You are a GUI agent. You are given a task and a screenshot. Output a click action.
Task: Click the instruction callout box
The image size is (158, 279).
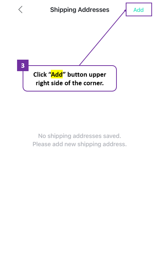pos(70,78)
